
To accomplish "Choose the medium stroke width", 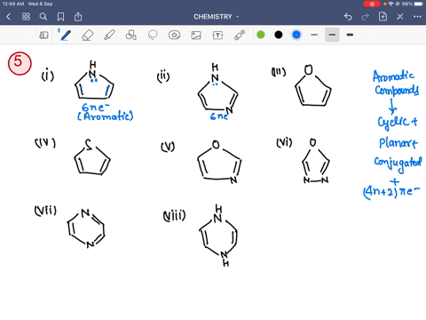I will (332, 35).
